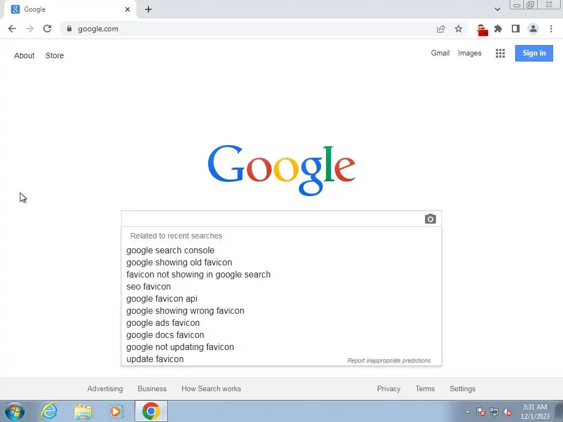Choose 'google showing wrong favicon' suggestion
Image resolution: width=563 pixels, height=422 pixels.
point(281,311)
